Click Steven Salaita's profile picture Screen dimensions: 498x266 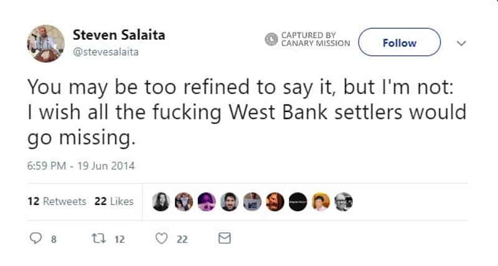46,43
